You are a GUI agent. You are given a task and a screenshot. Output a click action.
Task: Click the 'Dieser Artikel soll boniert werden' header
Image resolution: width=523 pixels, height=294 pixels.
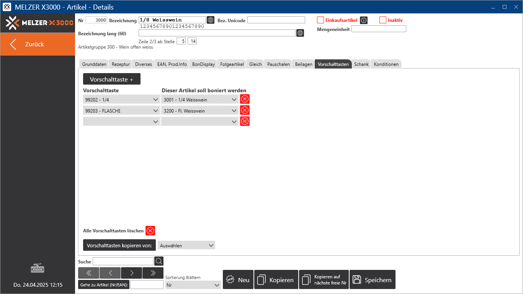204,90
